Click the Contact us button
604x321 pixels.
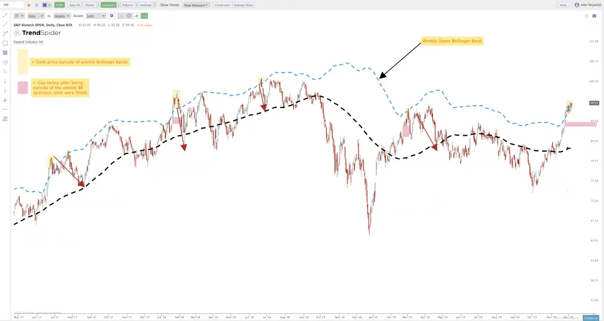(x=591, y=318)
